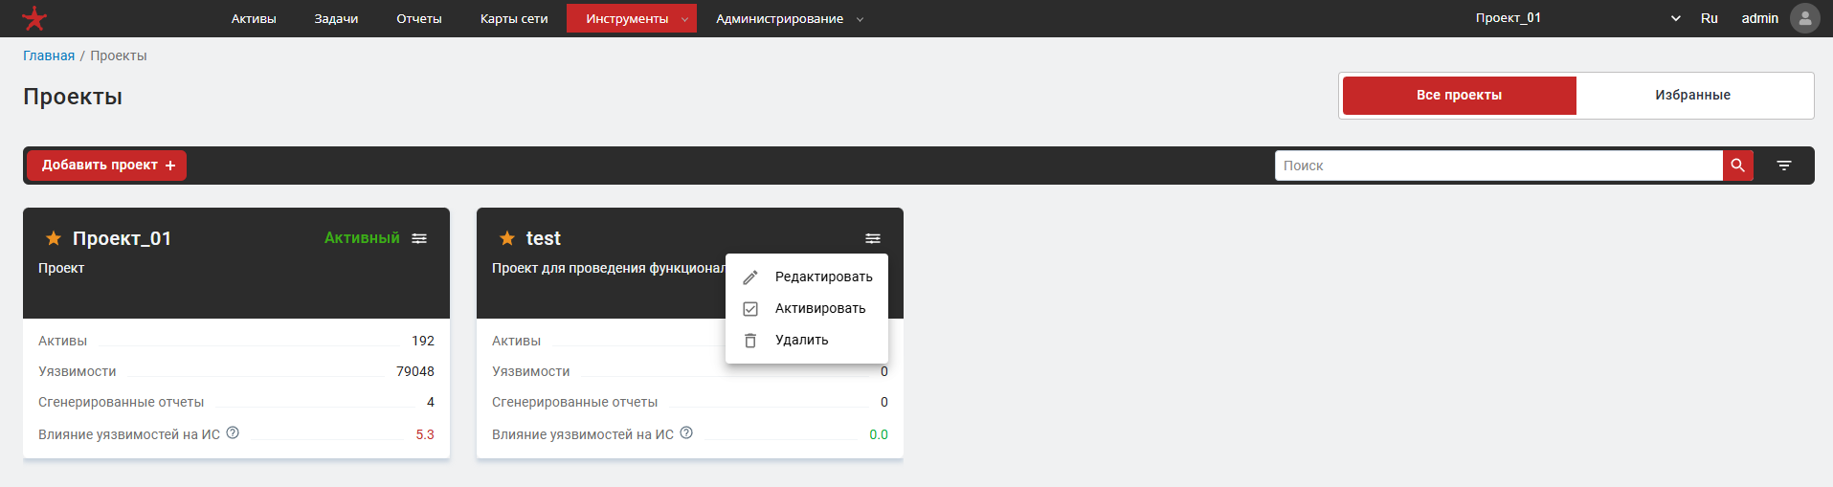Open the Отчеты menu
Image resolution: width=1833 pixels, height=487 pixels.
point(419,18)
